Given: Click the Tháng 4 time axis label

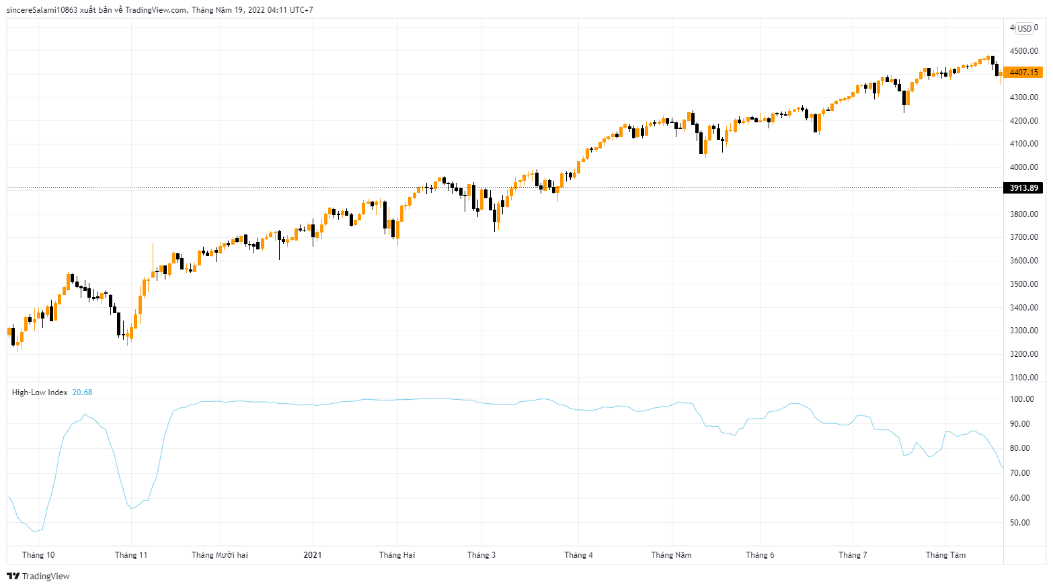Looking at the screenshot, I should pos(578,555).
